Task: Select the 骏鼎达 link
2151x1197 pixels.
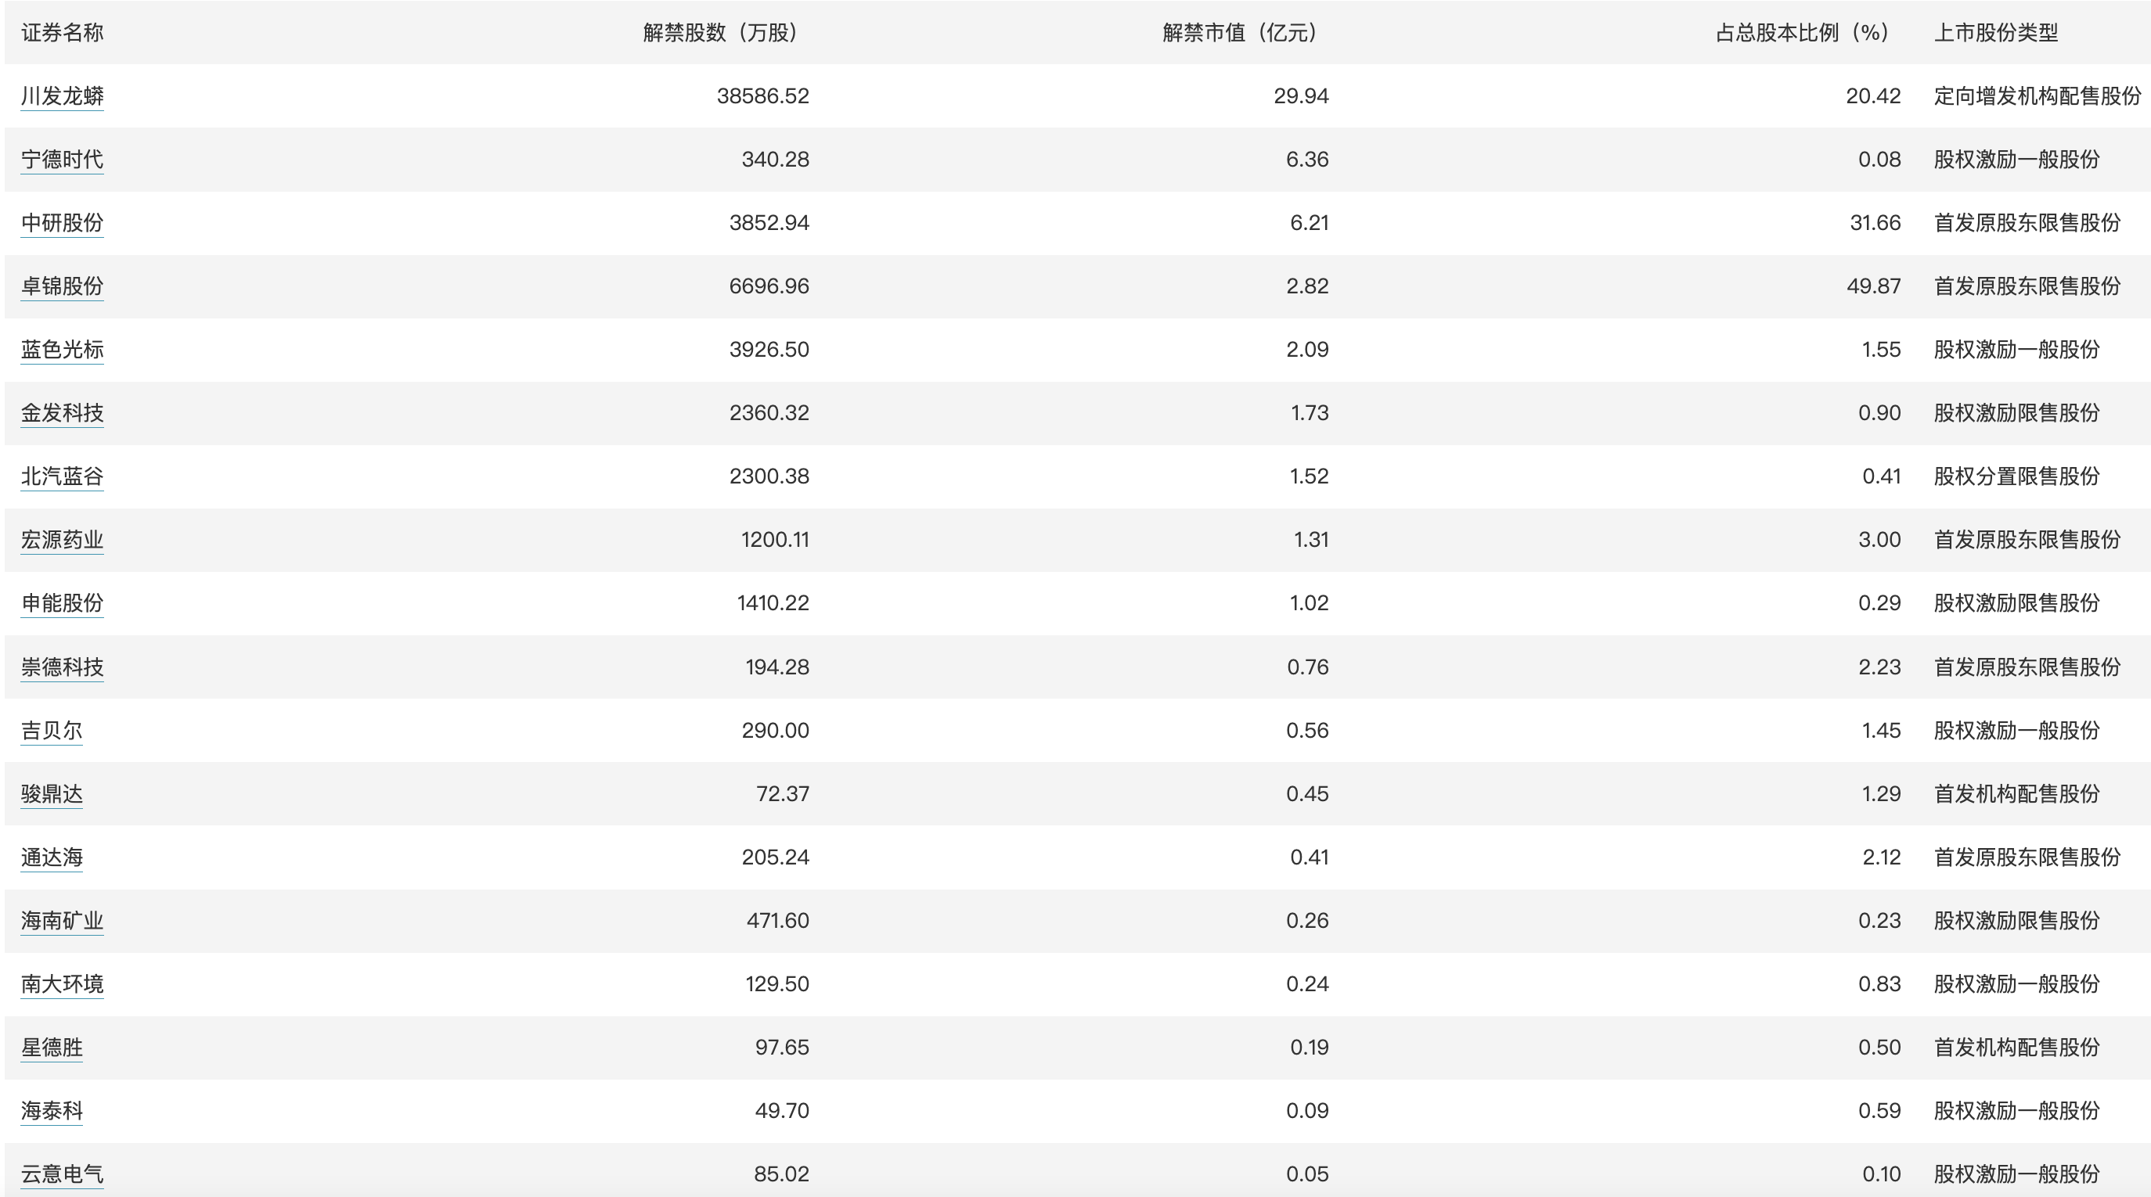Action: [x=52, y=794]
